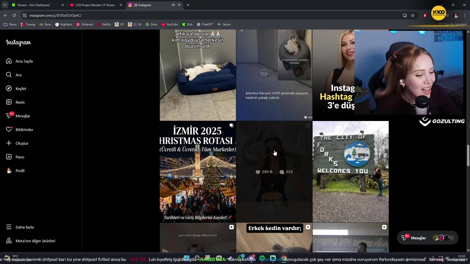Viewport: 470px width, 264px height.
Task: Go to Keşfet explore page
Action: (x=16, y=88)
